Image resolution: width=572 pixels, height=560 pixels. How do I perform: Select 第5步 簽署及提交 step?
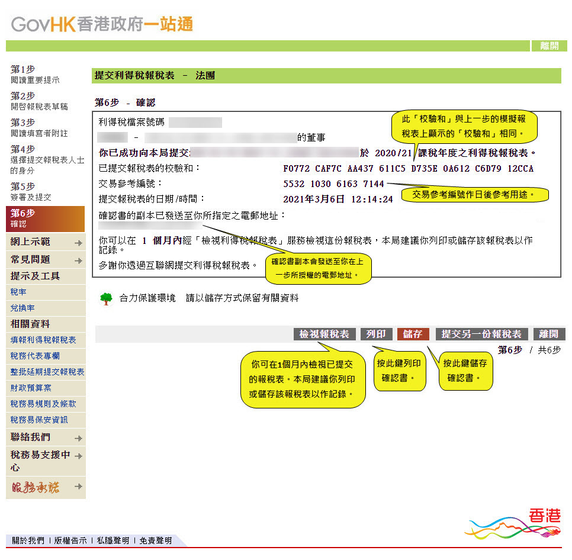tap(31, 192)
